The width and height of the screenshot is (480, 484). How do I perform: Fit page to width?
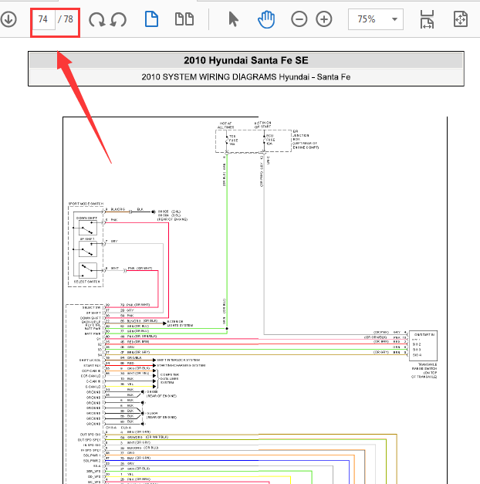[428, 19]
